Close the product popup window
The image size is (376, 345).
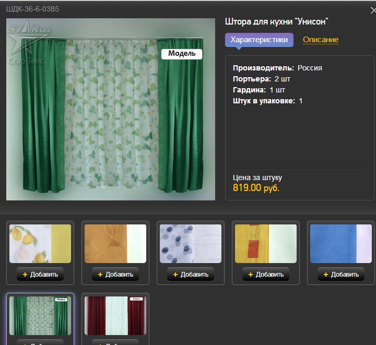pos(373,10)
